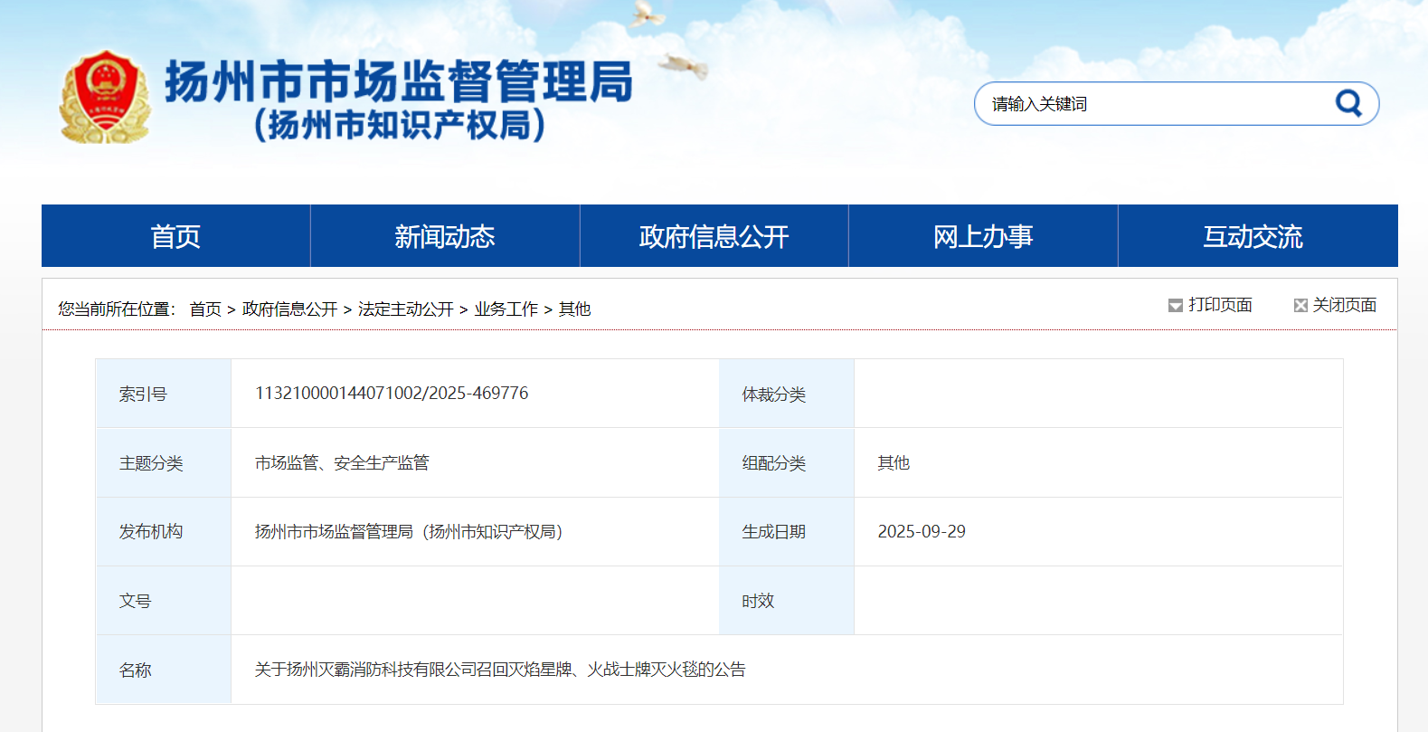This screenshot has height=732, width=1428.
Task: Click the 打印页面 text link
Action: pyautogui.click(x=1220, y=305)
